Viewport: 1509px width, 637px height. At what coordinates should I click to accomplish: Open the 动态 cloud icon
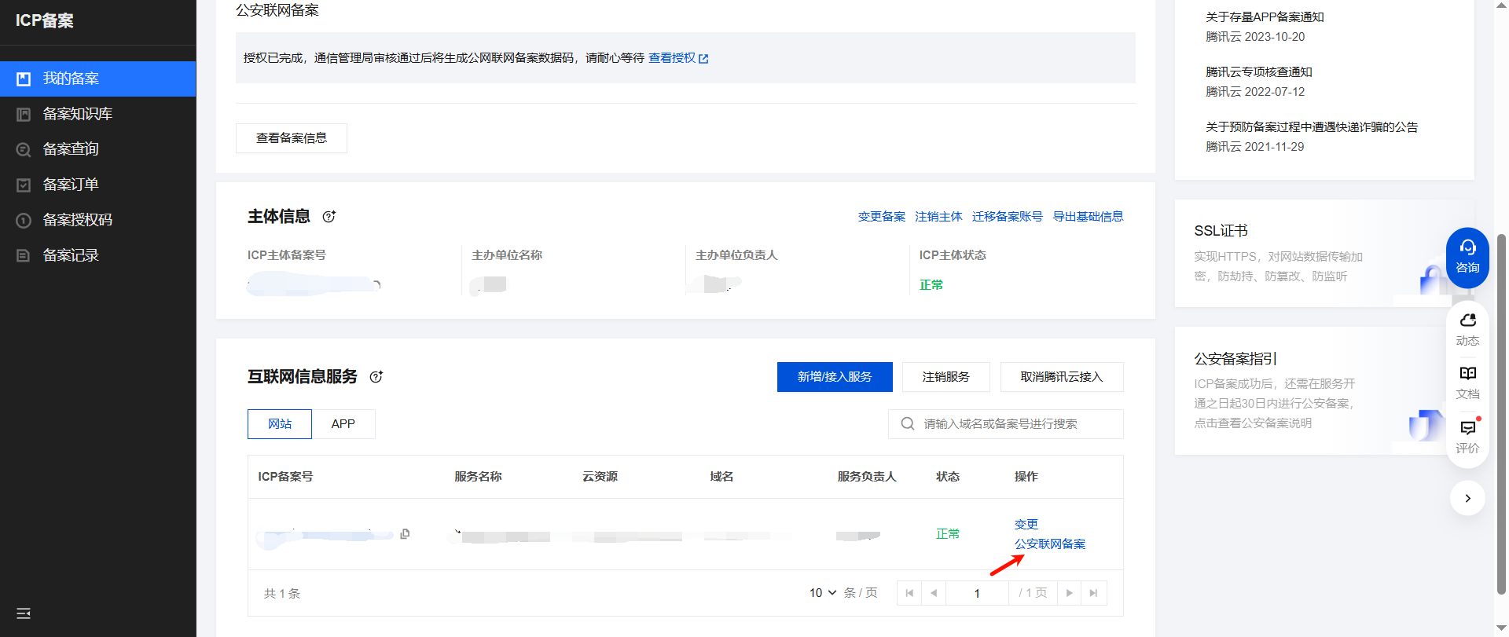point(1467,320)
